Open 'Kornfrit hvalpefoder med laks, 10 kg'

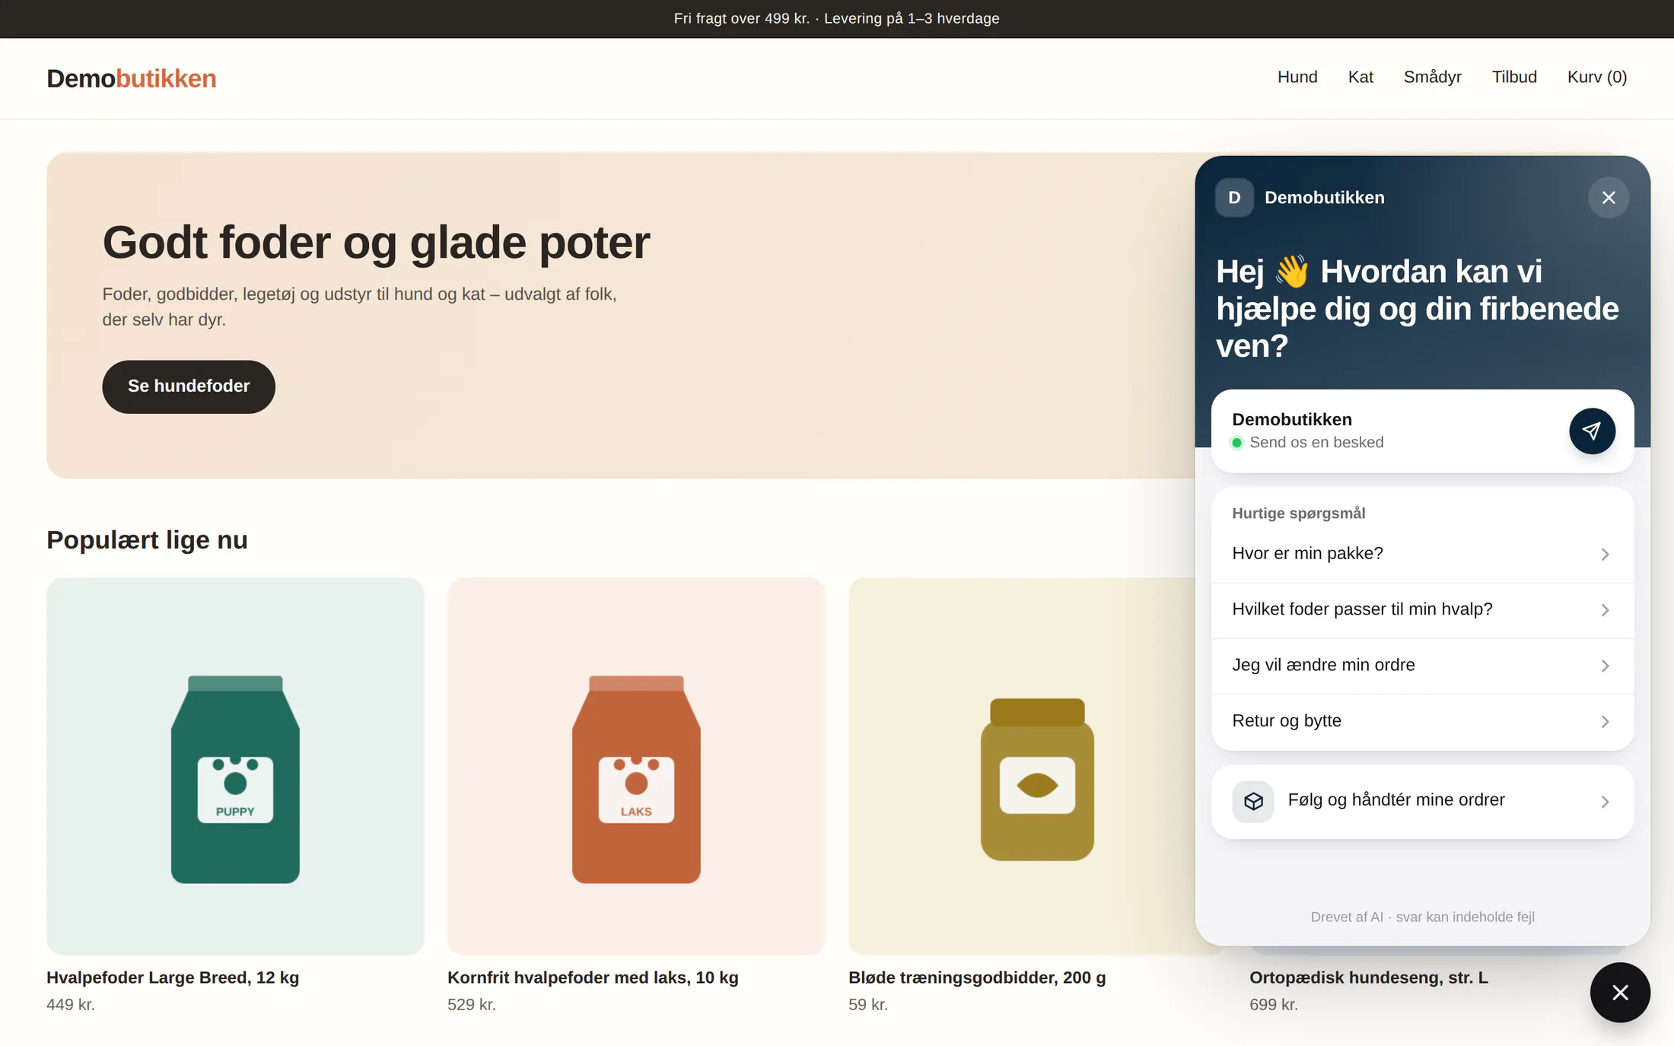click(x=593, y=978)
